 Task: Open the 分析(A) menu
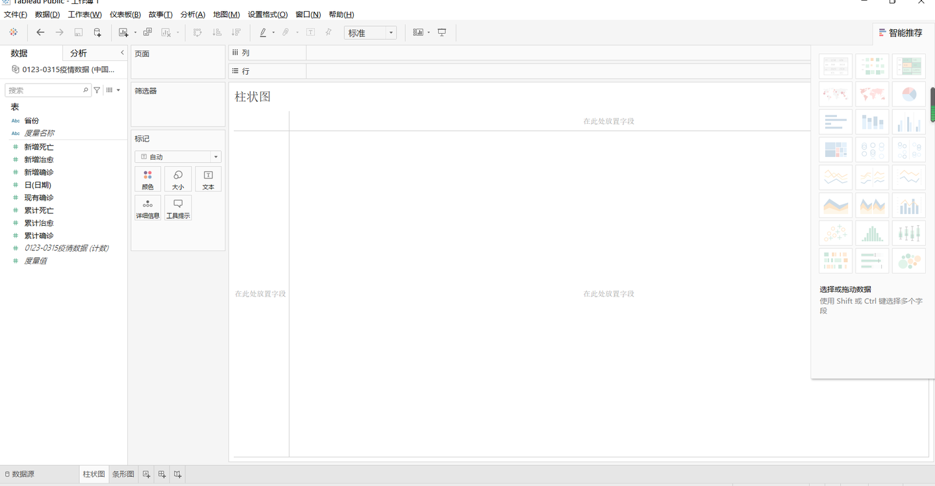click(193, 14)
